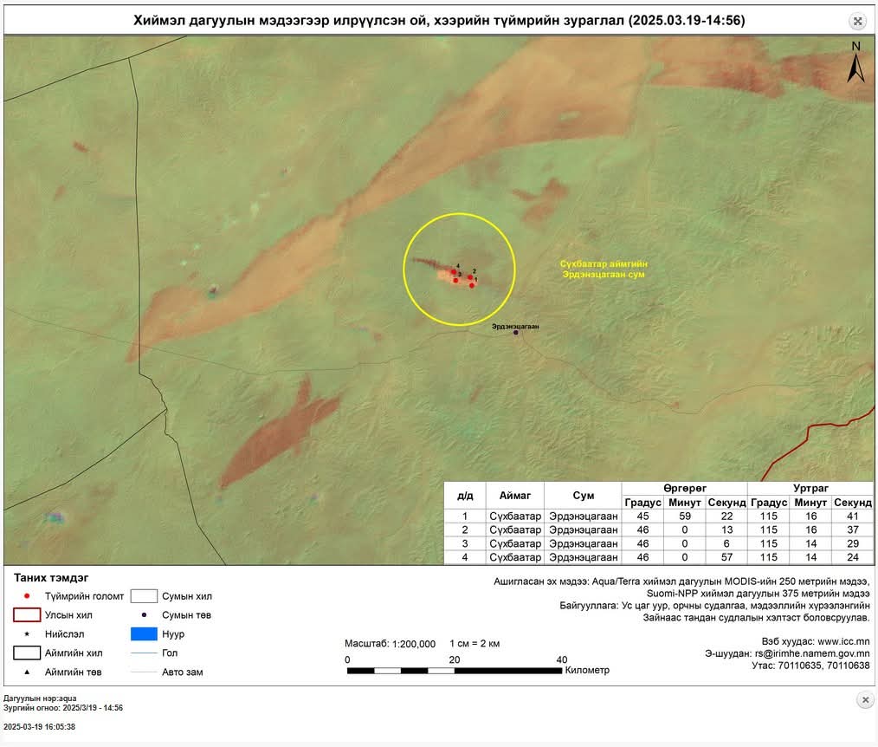Click the Эрдэнэцагаан soum center dot on map
Screen dimensions: 878x747
(x=517, y=333)
